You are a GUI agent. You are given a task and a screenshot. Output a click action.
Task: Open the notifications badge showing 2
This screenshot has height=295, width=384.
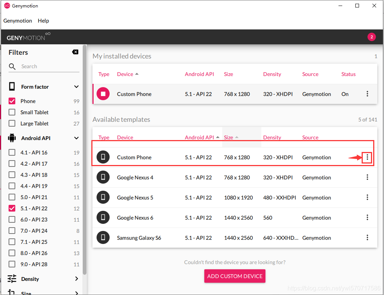371,37
